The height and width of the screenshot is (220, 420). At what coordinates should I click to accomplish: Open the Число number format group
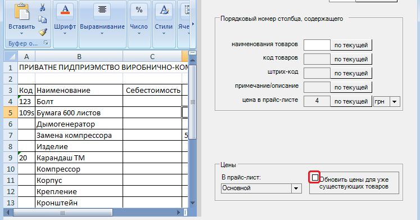139,24
